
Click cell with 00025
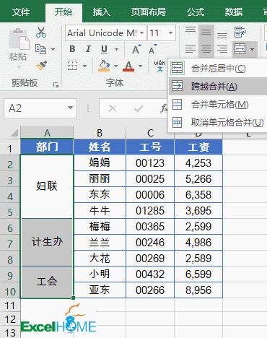150,179
